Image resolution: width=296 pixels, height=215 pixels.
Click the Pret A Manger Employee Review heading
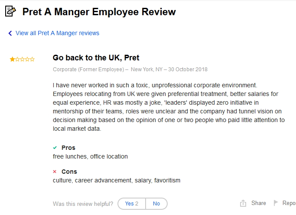point(99,12)
